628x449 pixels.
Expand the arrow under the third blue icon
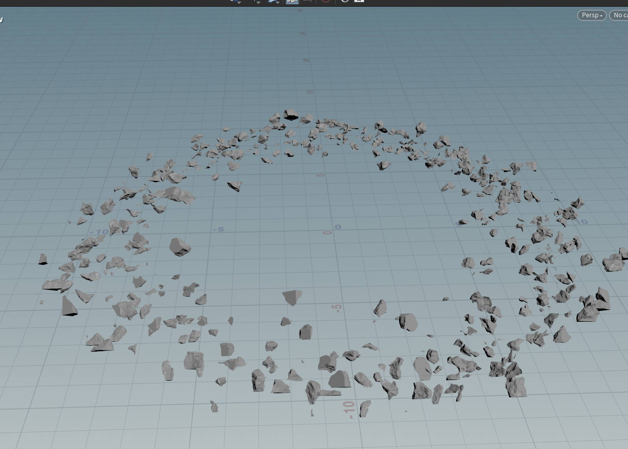point(277,3)
